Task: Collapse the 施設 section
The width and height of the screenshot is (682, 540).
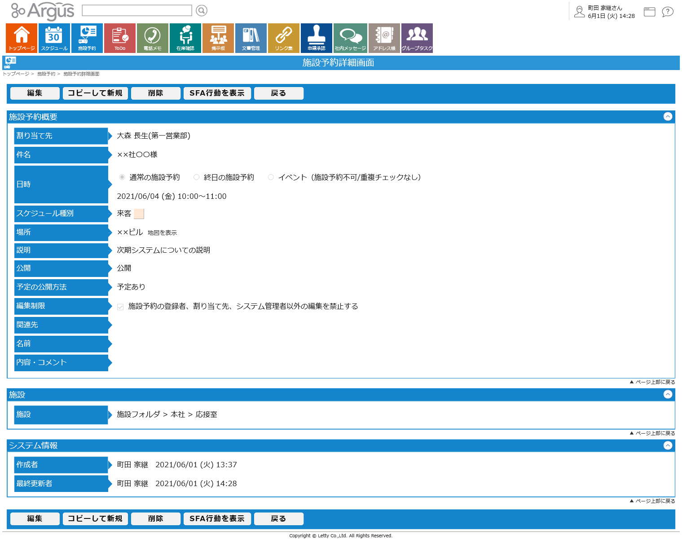Action: [x=668, y=394]
